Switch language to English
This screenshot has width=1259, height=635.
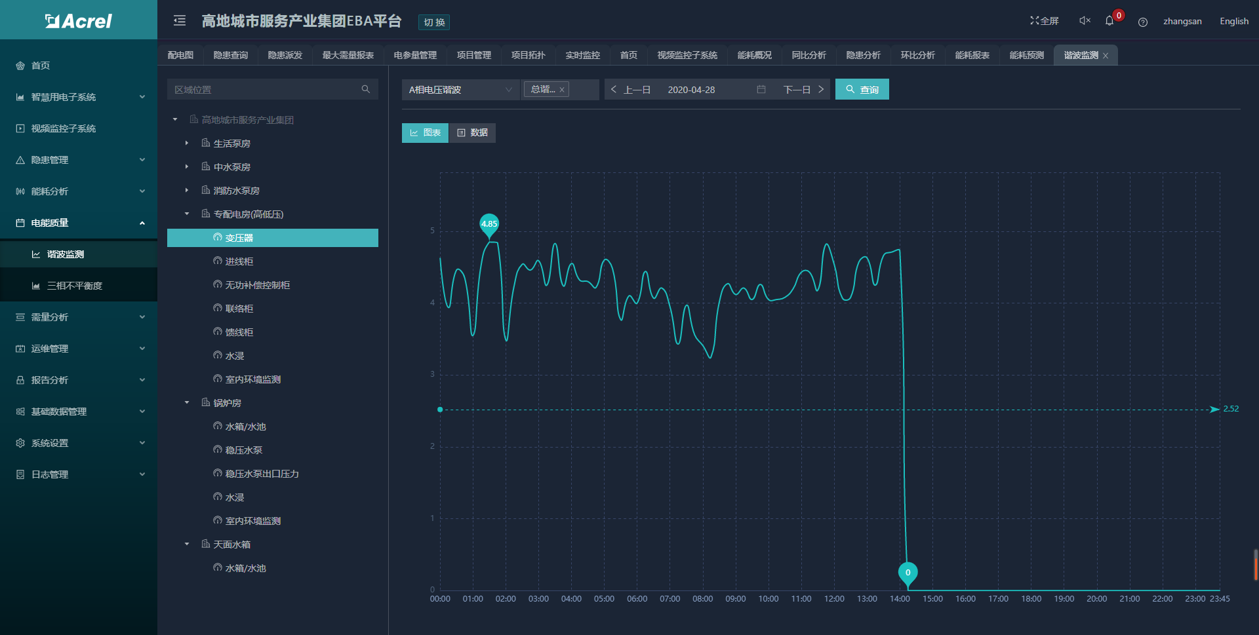pos(1233,21)
